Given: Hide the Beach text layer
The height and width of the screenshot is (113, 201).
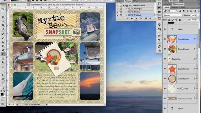Looking at the screenshot, I should coord(165,29).
